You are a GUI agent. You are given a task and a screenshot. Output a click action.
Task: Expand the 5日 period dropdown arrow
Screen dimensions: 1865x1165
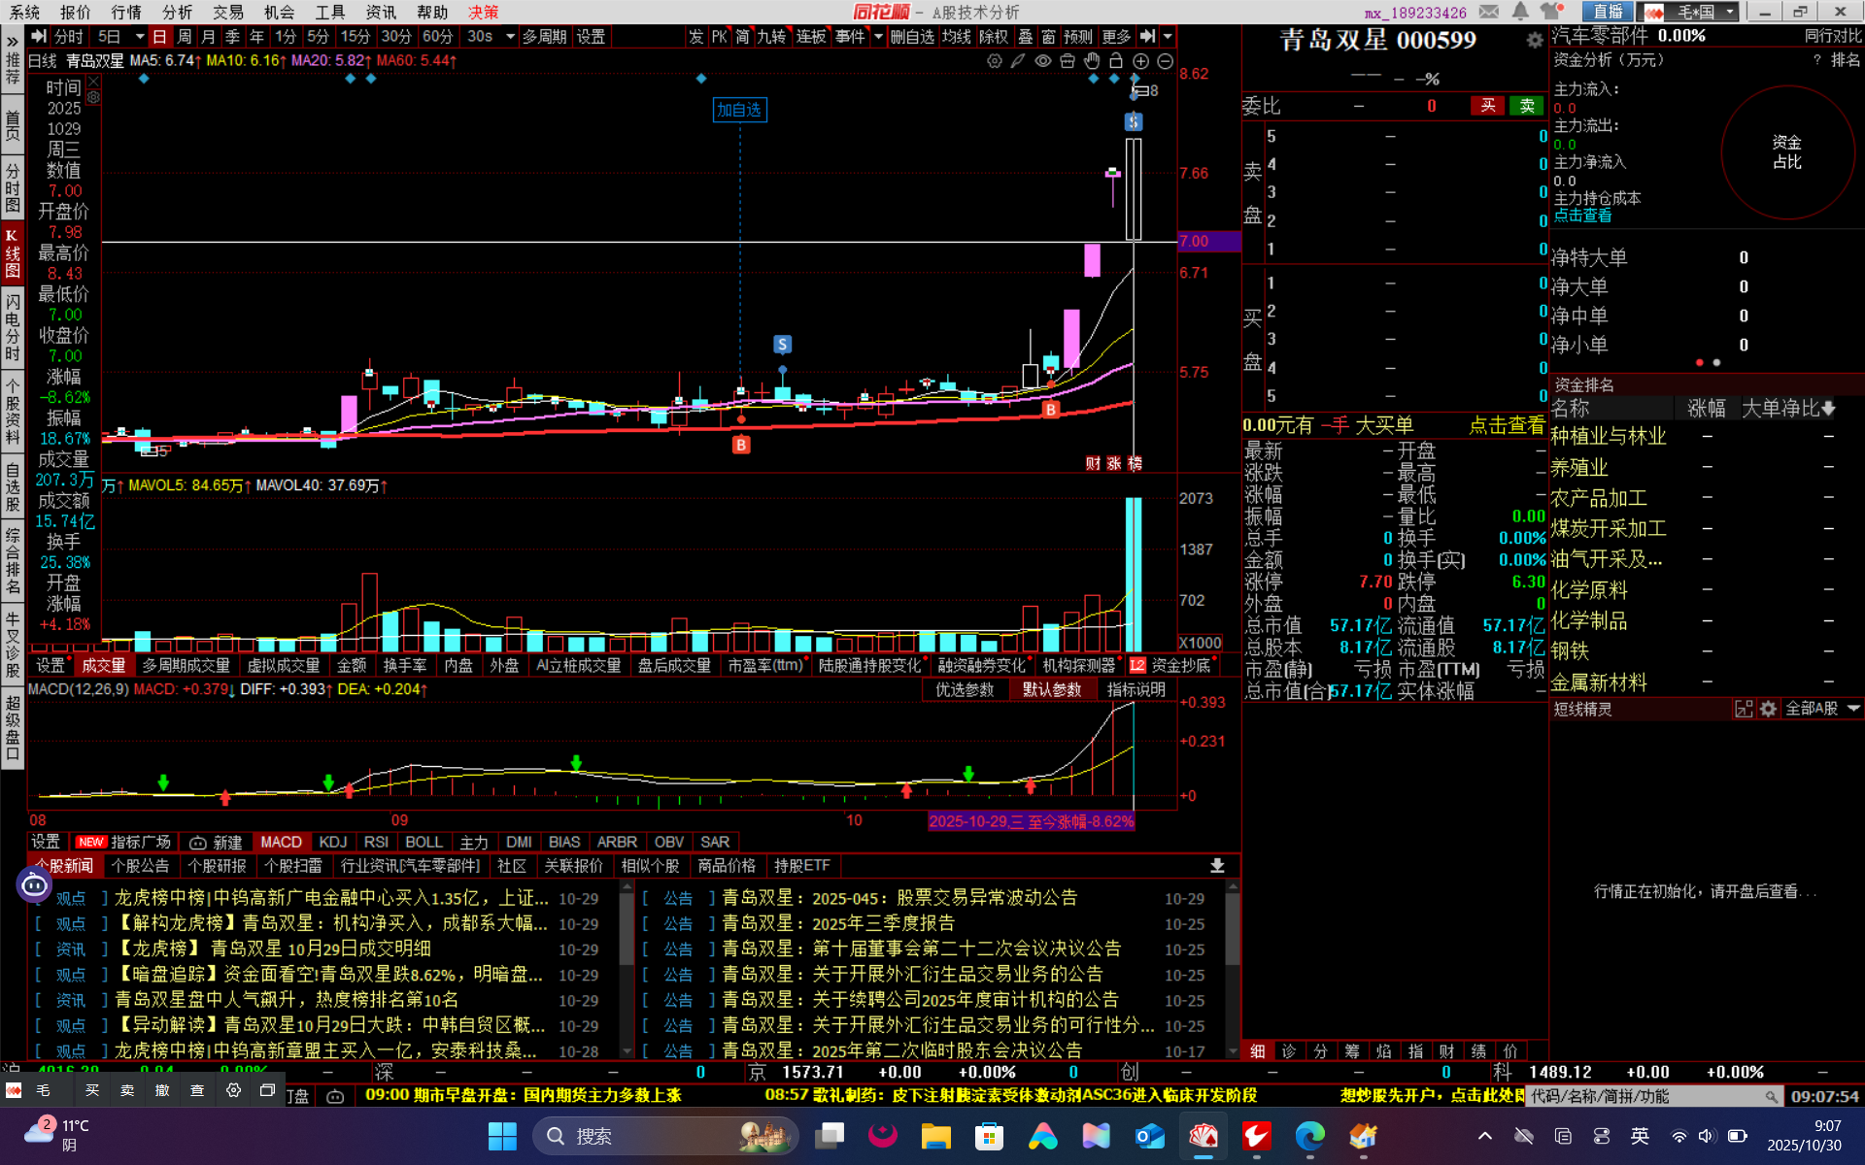[140, 37]
